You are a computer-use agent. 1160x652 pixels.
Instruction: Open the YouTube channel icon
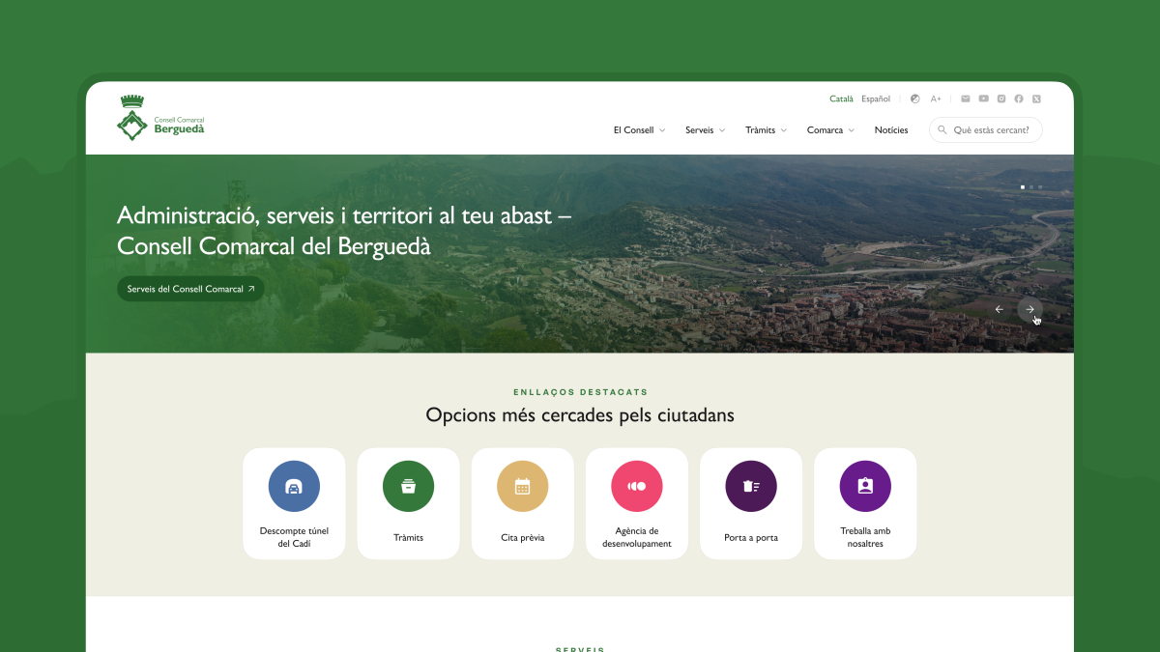click(983, 99)
